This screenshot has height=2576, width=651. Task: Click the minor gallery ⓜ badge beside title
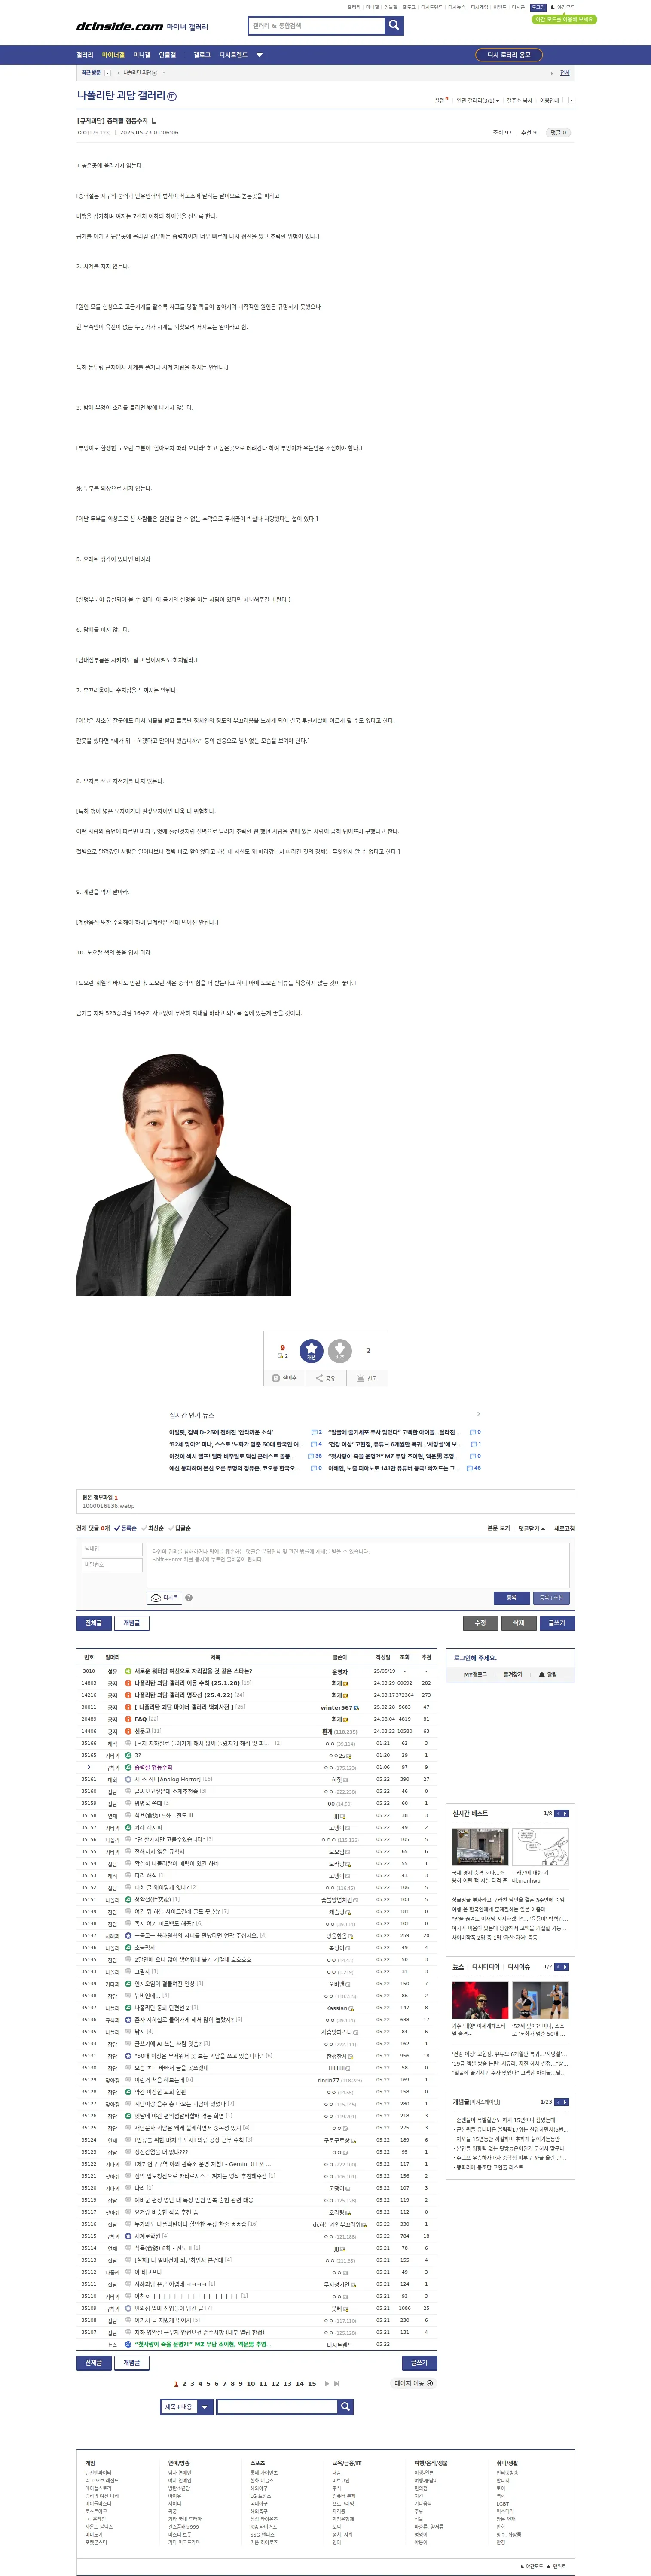[x=171, y=97]
